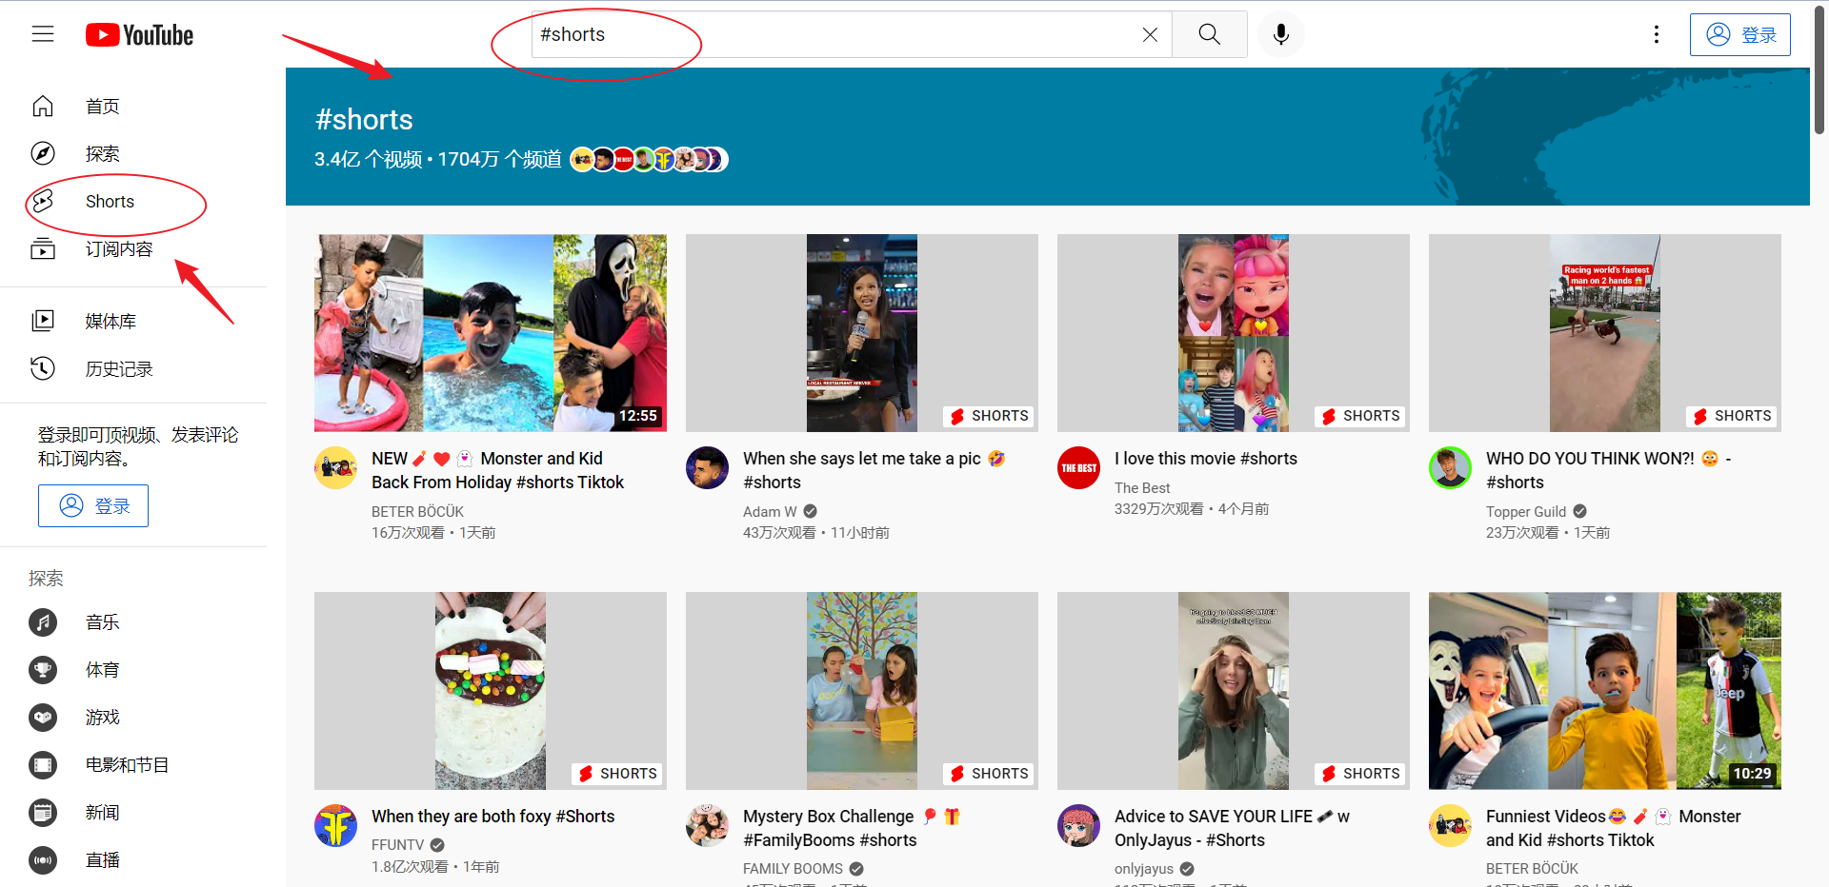
Task: Click the '3.4亿 个视频 • 1704万 个频道' text
Action: click(438, 159)
